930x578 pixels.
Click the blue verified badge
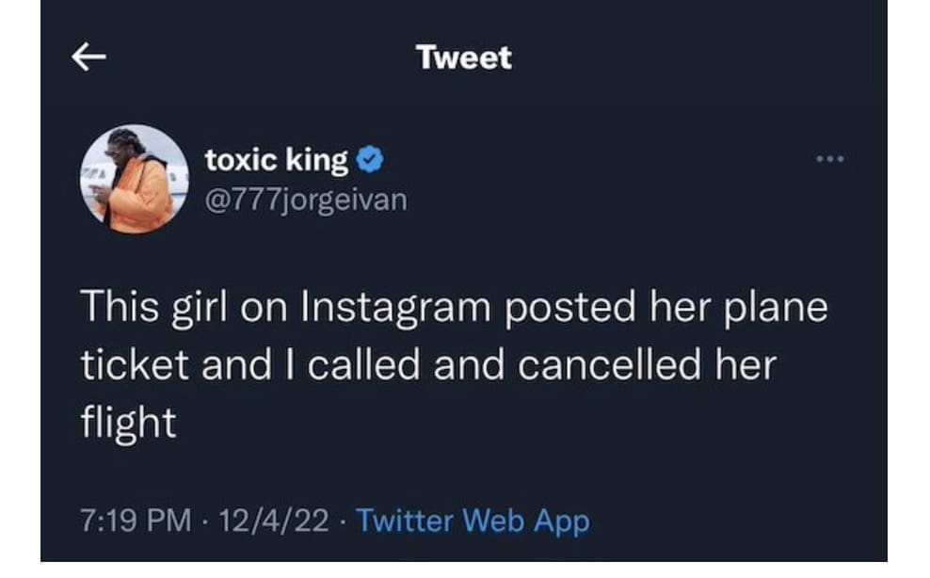point(369,161)
